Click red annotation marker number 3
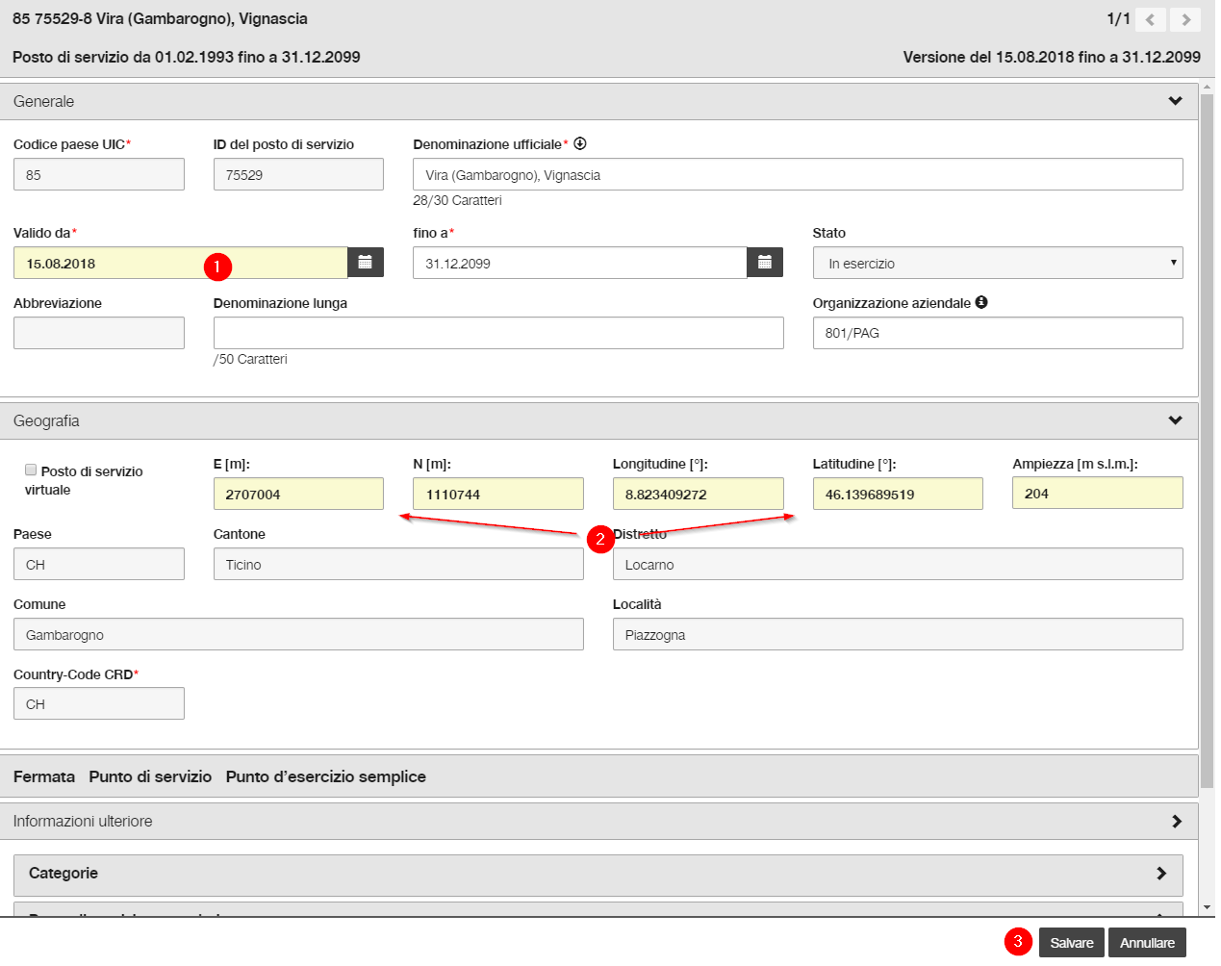Screen dimensions: 1221x966 coord(1018,942)
